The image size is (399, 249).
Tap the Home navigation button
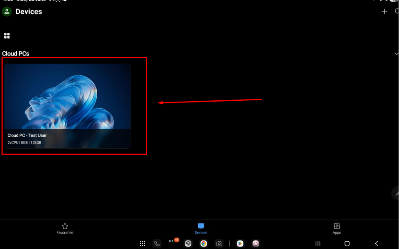(347, 243)
